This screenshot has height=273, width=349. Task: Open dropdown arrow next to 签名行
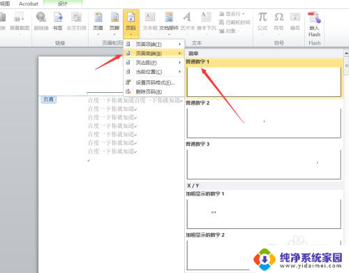click(x=244, y=14)
